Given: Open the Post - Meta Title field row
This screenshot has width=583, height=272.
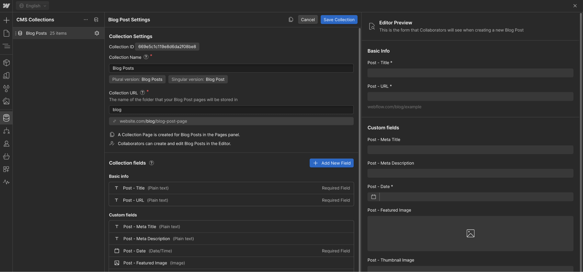Looking at the screenshot, I should pyautogui.click(x=231, y=227).
